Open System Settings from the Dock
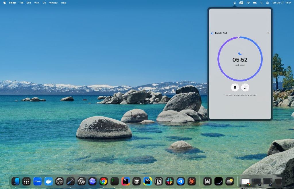The width and height of the screenshot is (294, 189). coord(59,181)
